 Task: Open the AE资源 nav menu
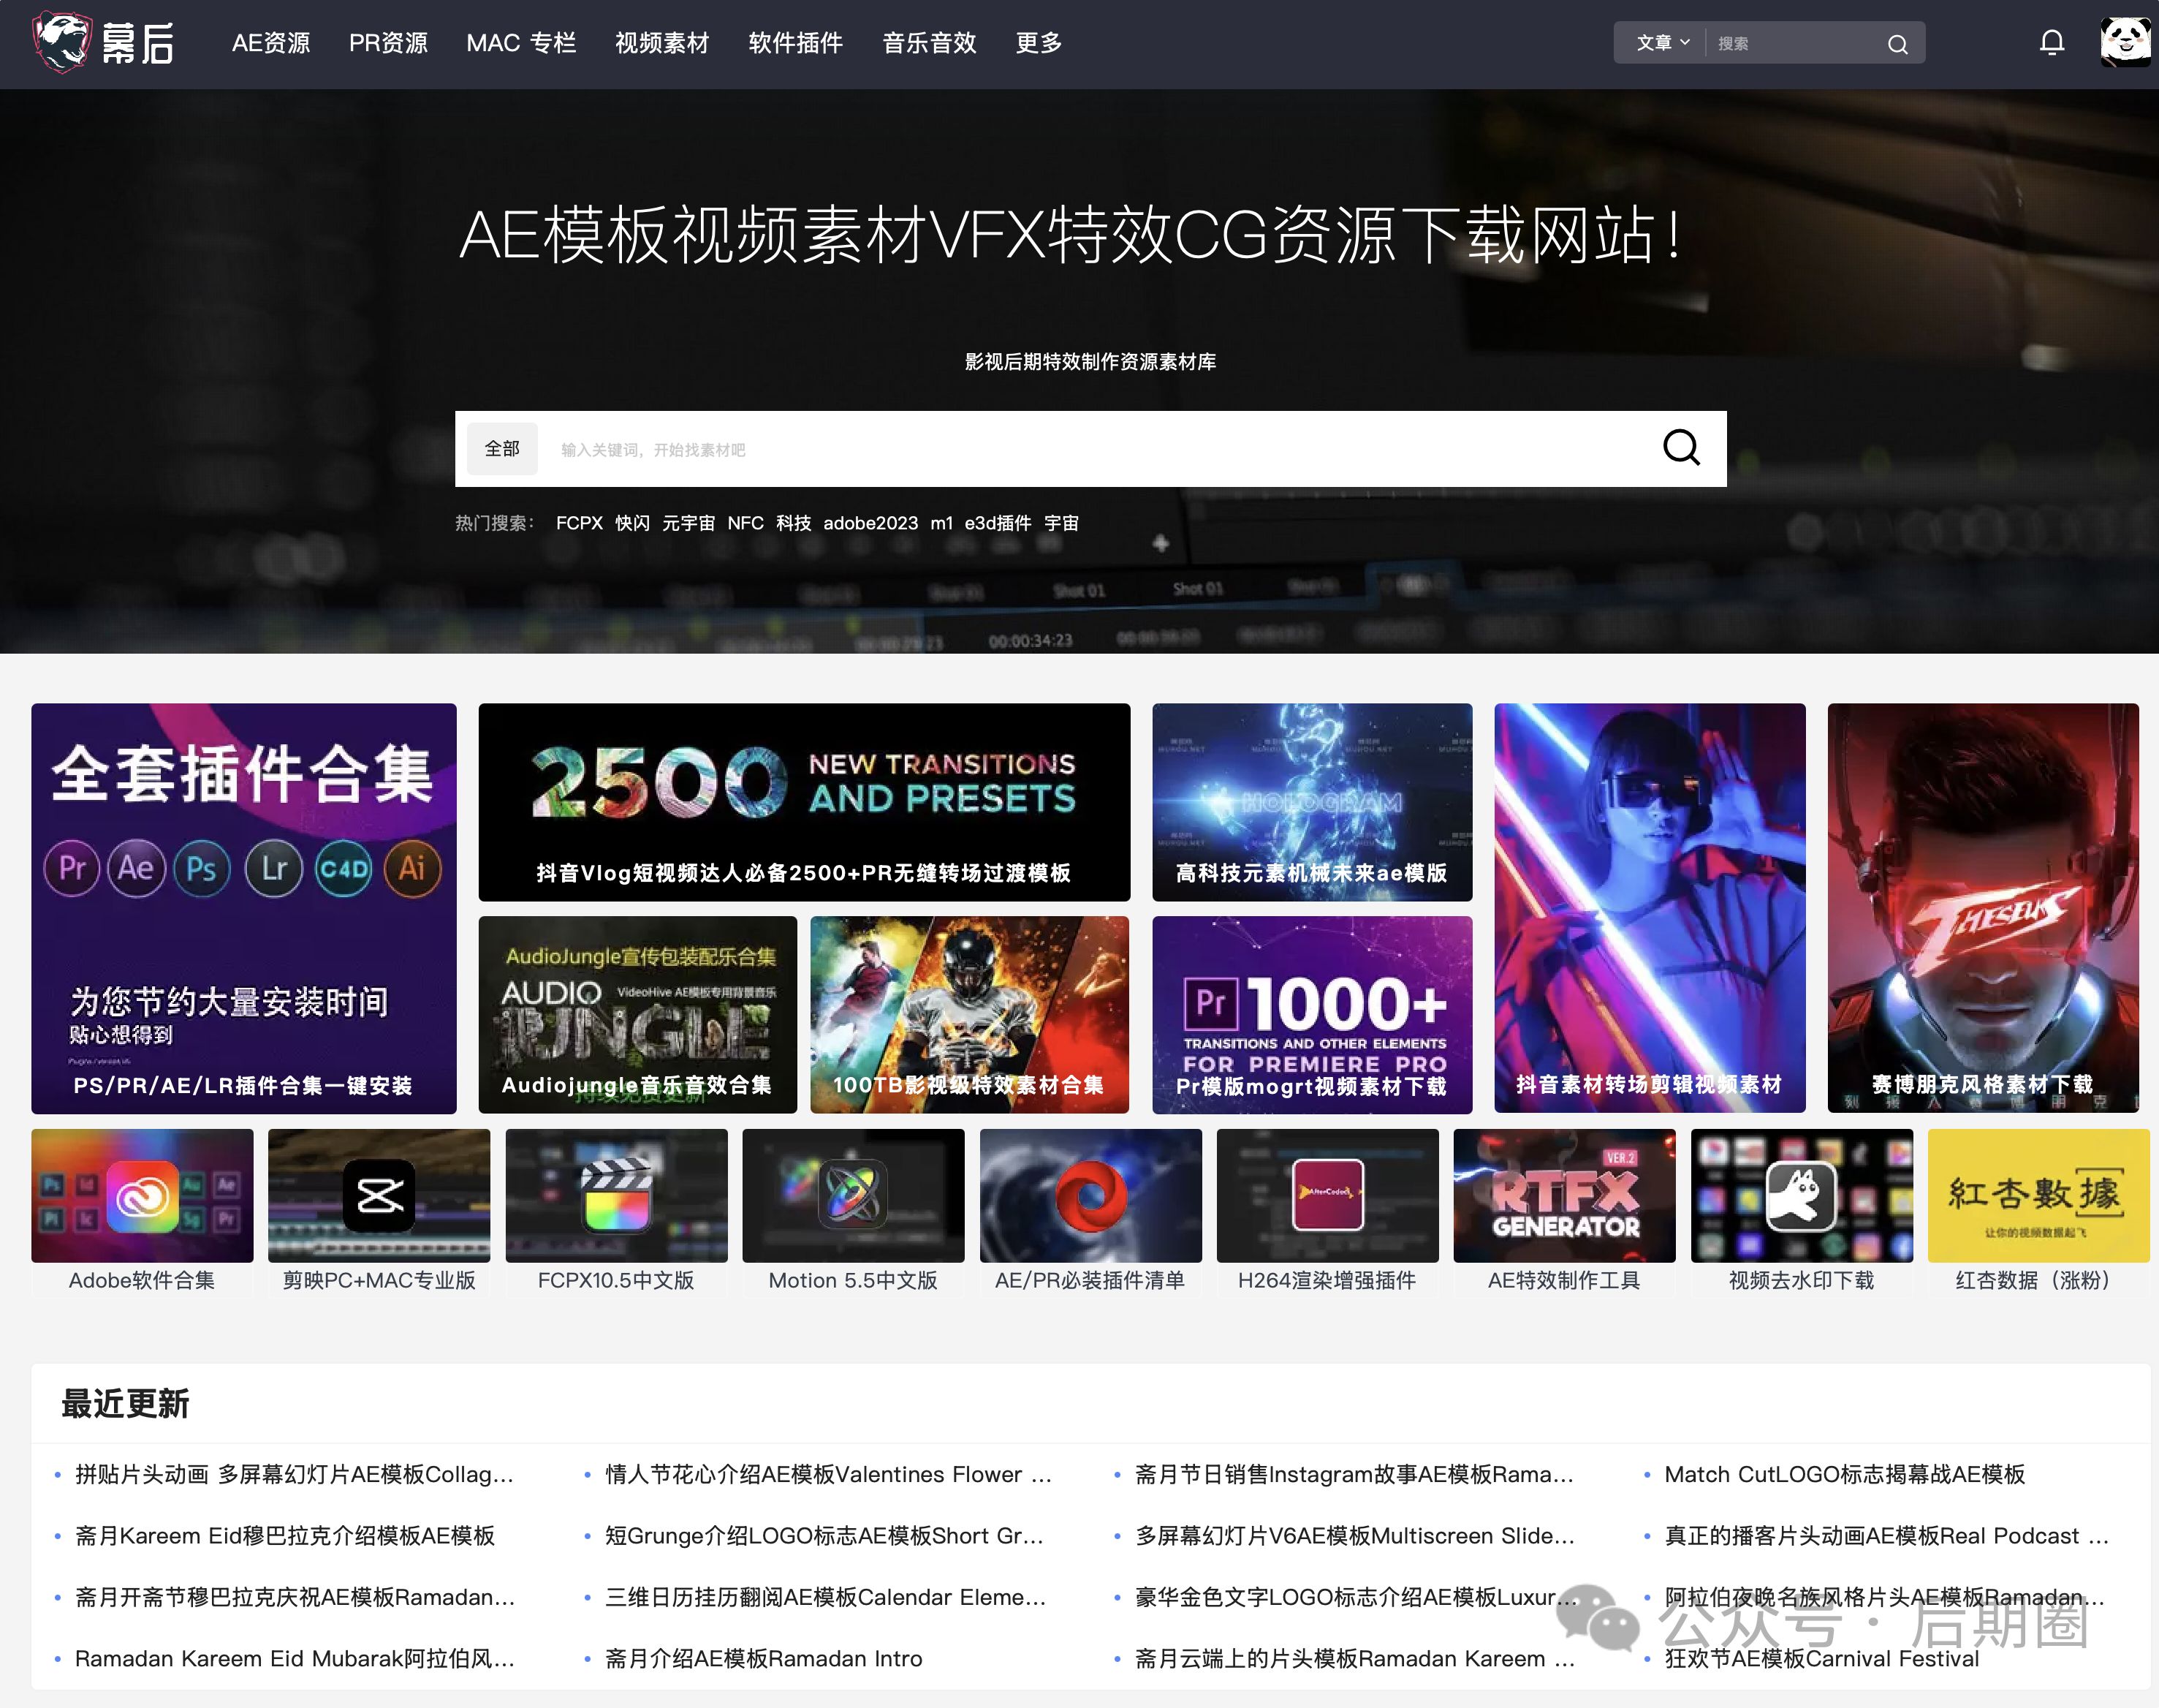point(271,43)
